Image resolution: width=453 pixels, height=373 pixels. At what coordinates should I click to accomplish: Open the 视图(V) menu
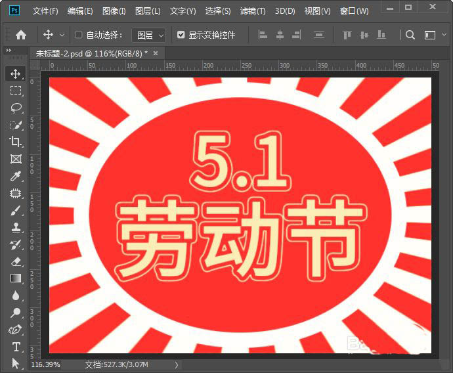point(317,11)
